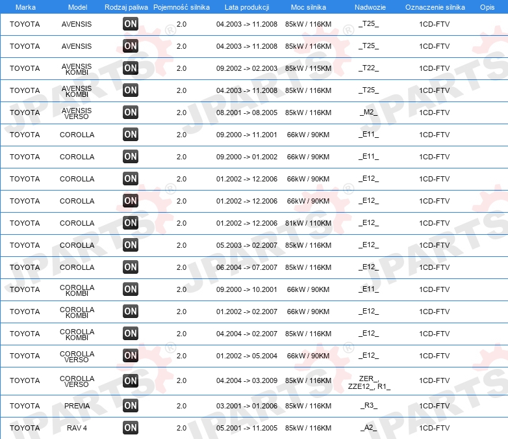Viewport: 508px width, 439px height.
Task: Click the Pojemność silnika column header
Action: pyautogui.click(x=181, y=7)
